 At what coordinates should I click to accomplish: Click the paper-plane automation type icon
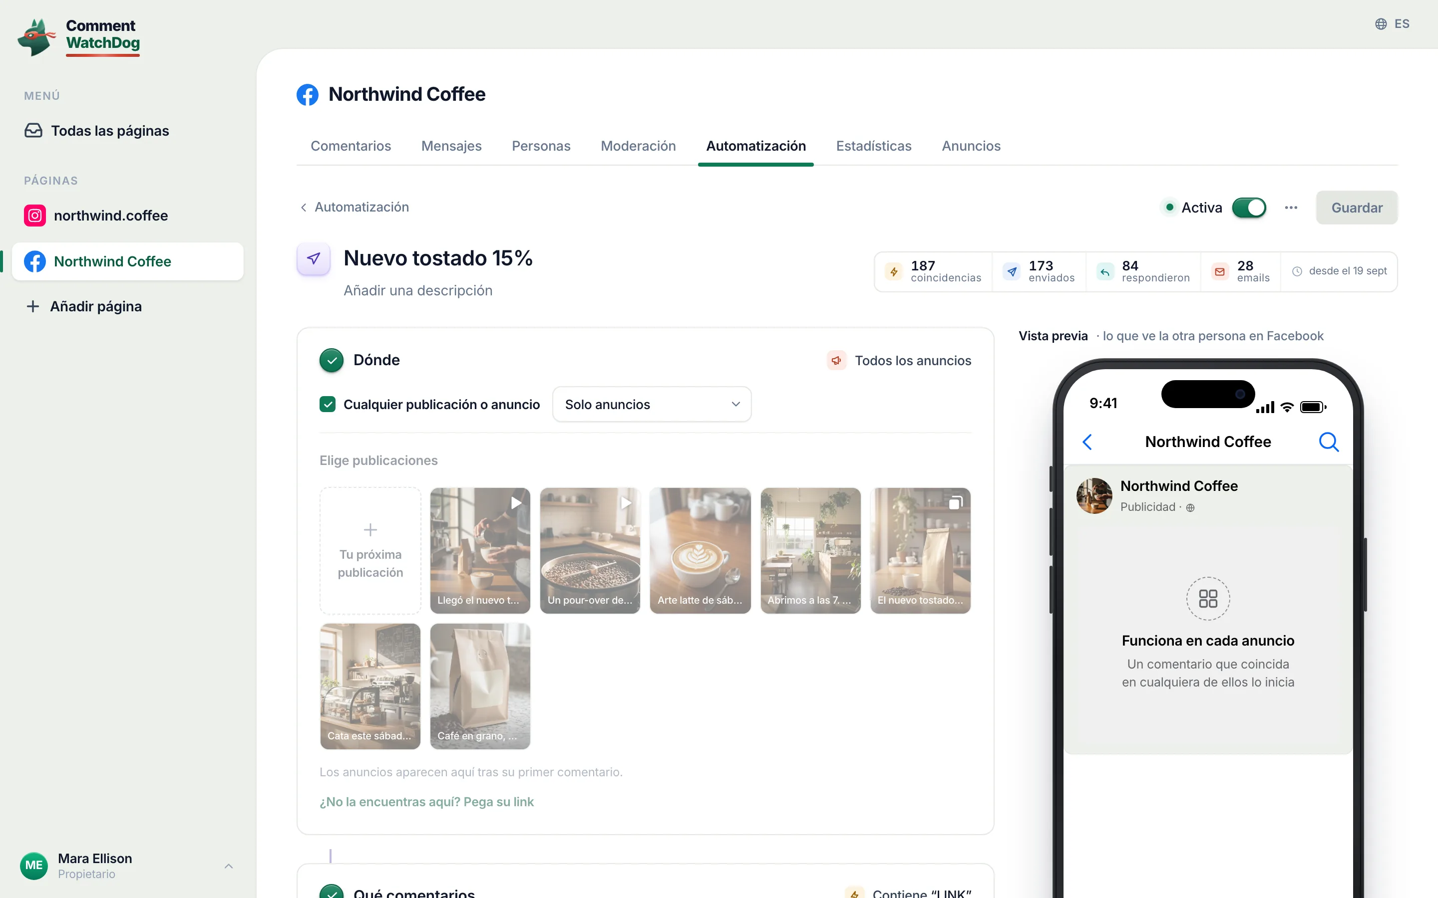(313, 258)
